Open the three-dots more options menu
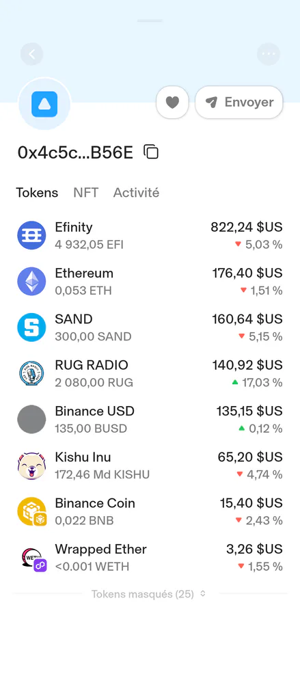This screenshot has width=300, height=700. (x=269, y=55)
